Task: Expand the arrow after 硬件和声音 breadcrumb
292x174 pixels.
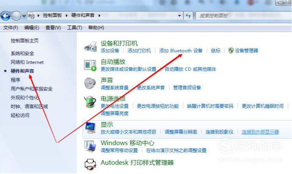Action: pos(100,16)
